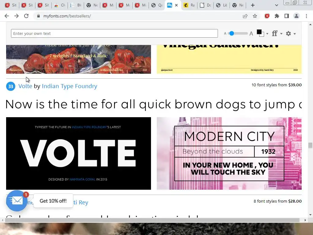This screenshot has width=313, height=235.
Task: Open the Extensions puzzle-piece menu
Action: click(x=277, y=16)
